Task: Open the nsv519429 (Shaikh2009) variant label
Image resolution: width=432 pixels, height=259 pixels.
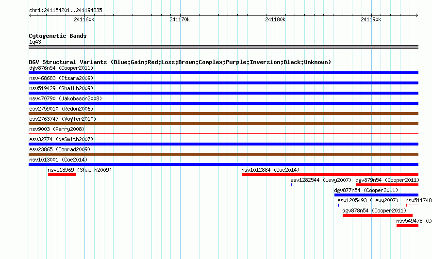Action: tap(61, 88)
